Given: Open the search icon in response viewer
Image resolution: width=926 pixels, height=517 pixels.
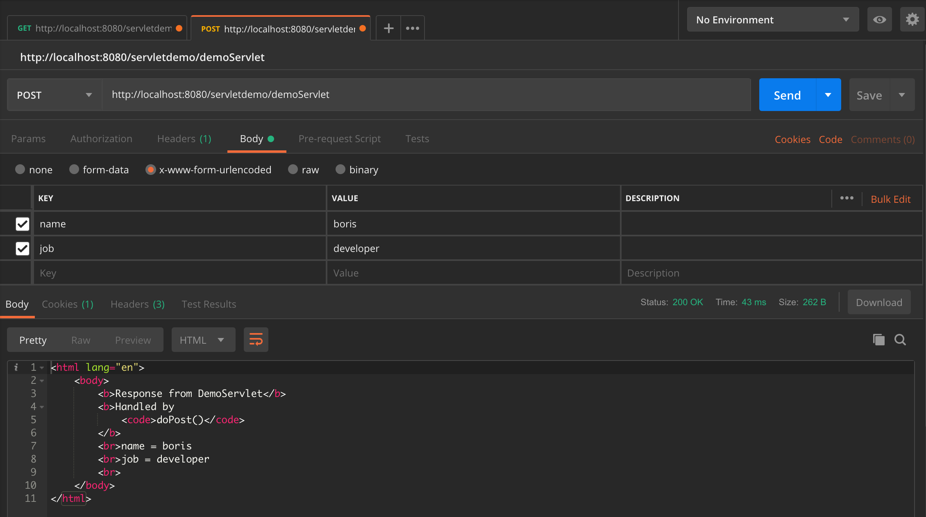Looking at the screenshot, I should (x=900, y=340).
